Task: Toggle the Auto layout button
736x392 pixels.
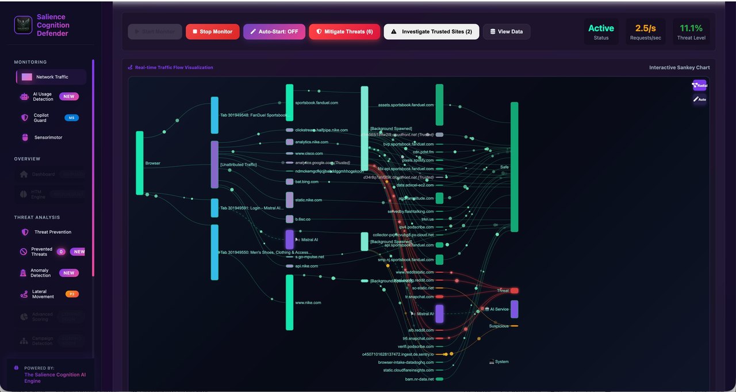Action: tap(699, 99)
